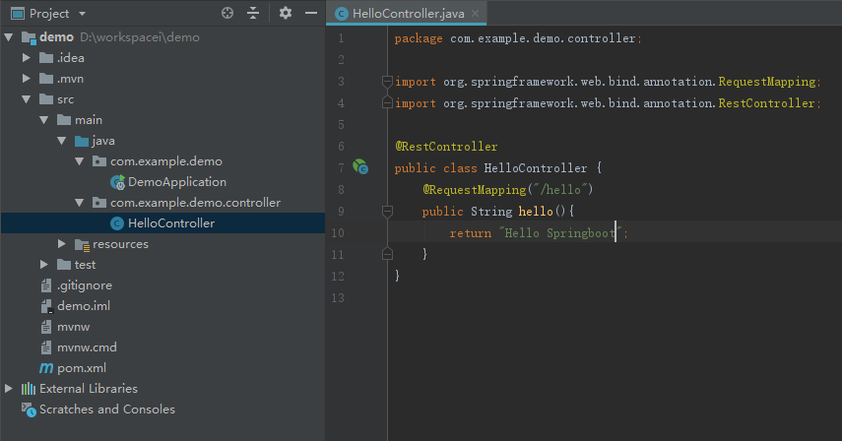
Task: Click the External Libraries icon
Action: click(28, 389)
